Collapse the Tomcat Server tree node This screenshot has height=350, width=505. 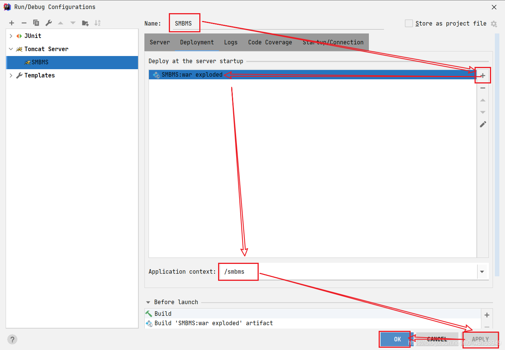pos(11,49)
